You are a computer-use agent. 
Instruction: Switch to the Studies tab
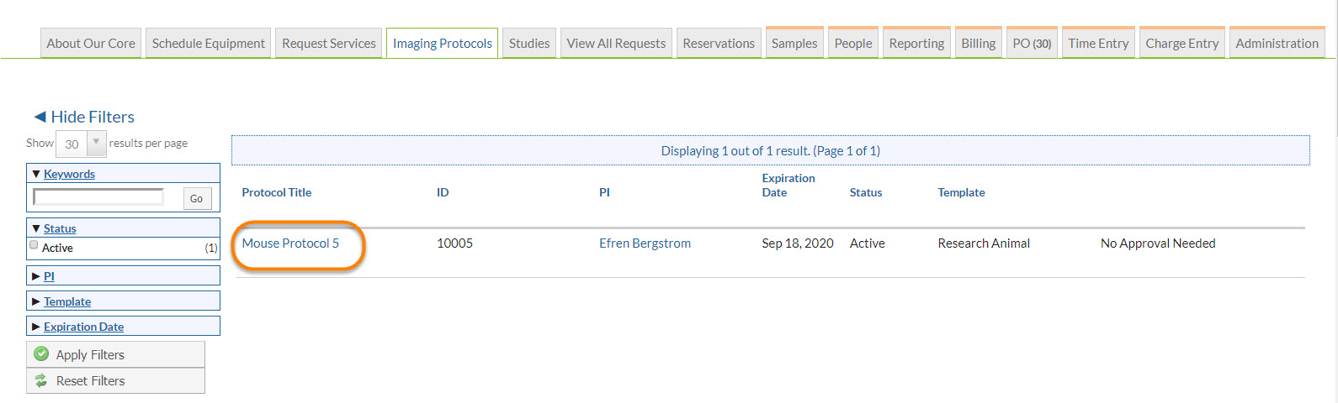pyautogui.click(x=528, y=44)
